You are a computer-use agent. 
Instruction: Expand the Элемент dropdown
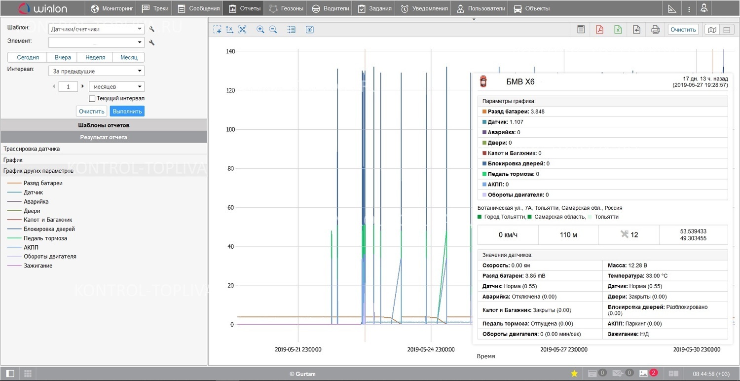click(96, 42)
